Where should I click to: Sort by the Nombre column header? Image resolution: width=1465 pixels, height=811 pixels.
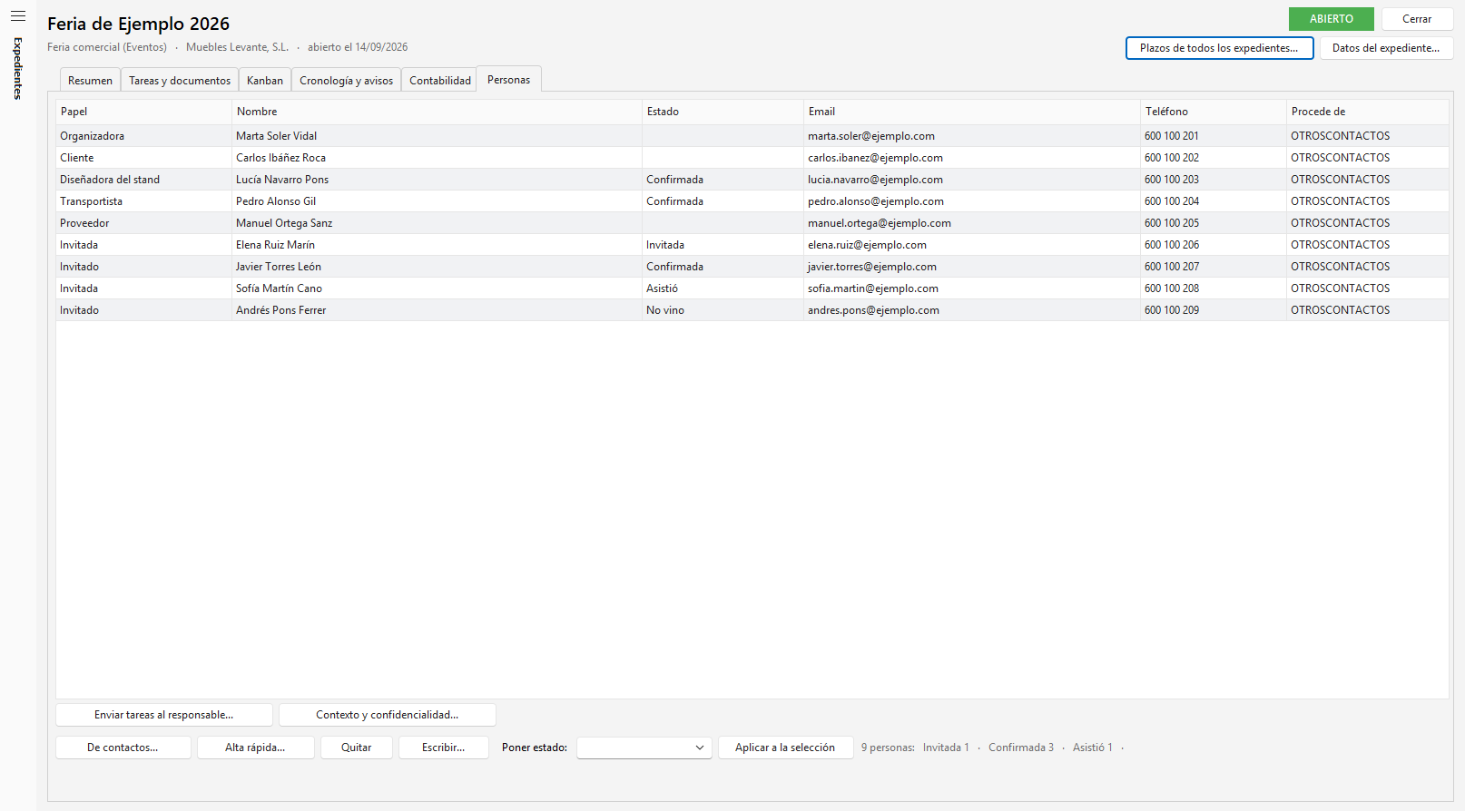pos(437,112)
